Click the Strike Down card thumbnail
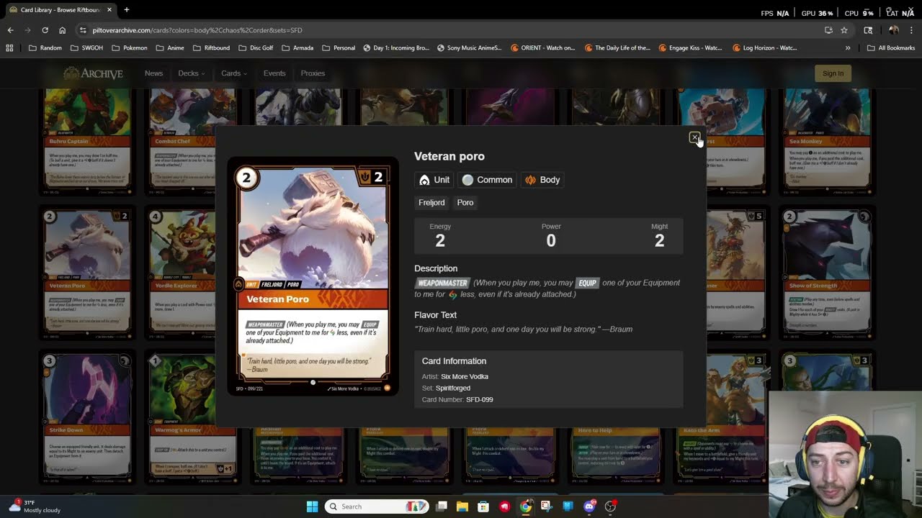Viewport: 922px width, 518px height. (x=87, y=417)
